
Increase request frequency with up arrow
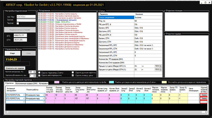pos(34,71)
